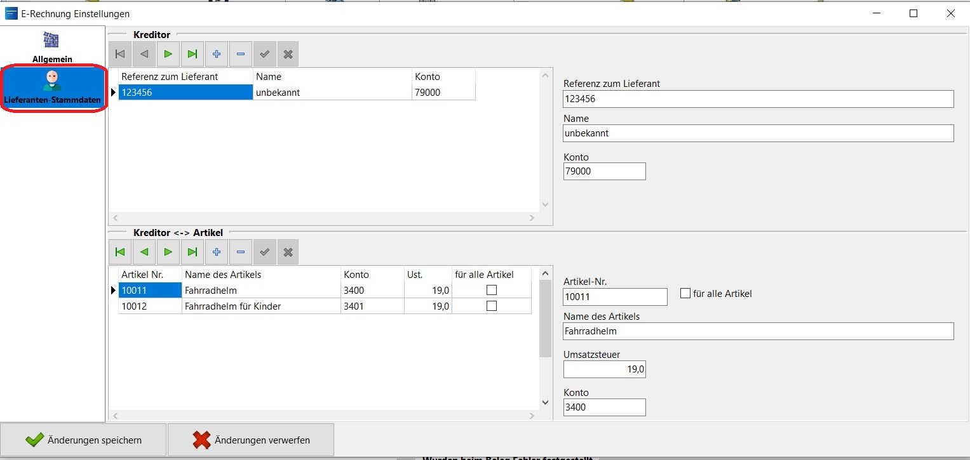The width and height of the screenshot is (970, 460).
Task: Select the Artikel row 10012
Action: tap(150, 306)
